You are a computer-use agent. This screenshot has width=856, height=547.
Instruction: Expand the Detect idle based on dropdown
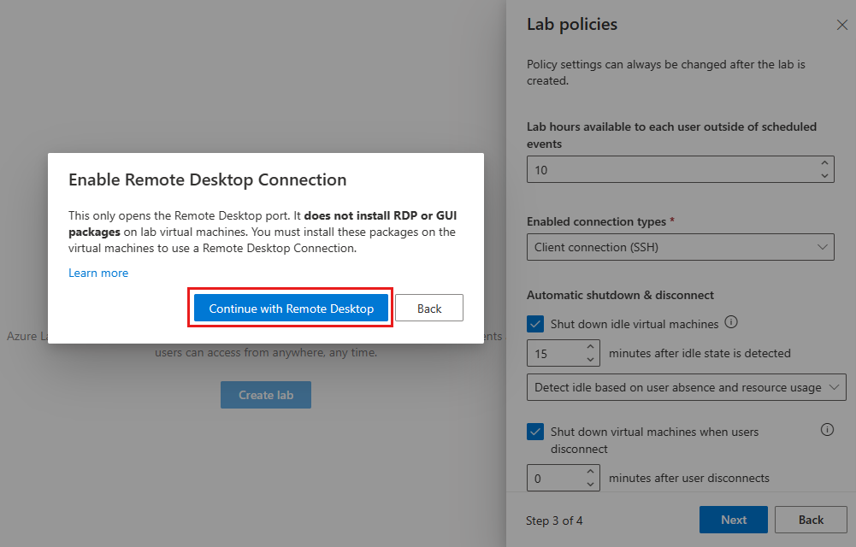pos(686,387)
